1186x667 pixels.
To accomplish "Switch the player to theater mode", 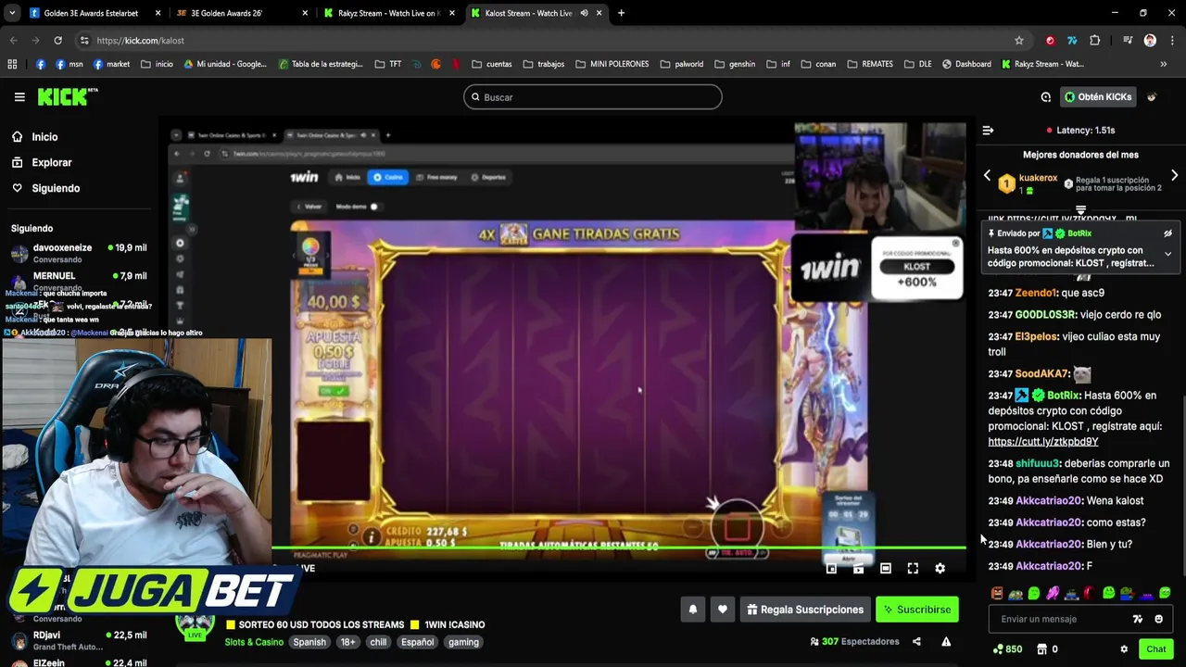I will 886,568.
